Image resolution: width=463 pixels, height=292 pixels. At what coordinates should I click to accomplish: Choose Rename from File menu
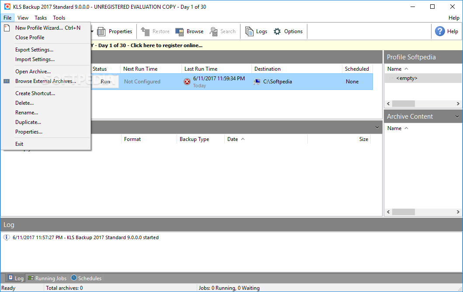[46, 113]
